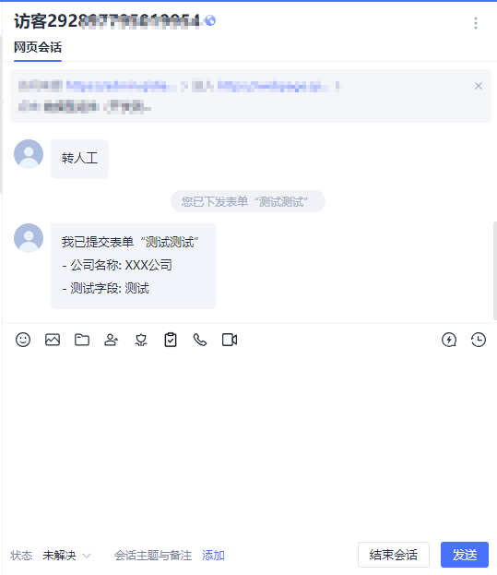Open the emoji picker icon
The height and width of the screenshot is (575, 497).
pyautogui.click(x=23, y=340)
